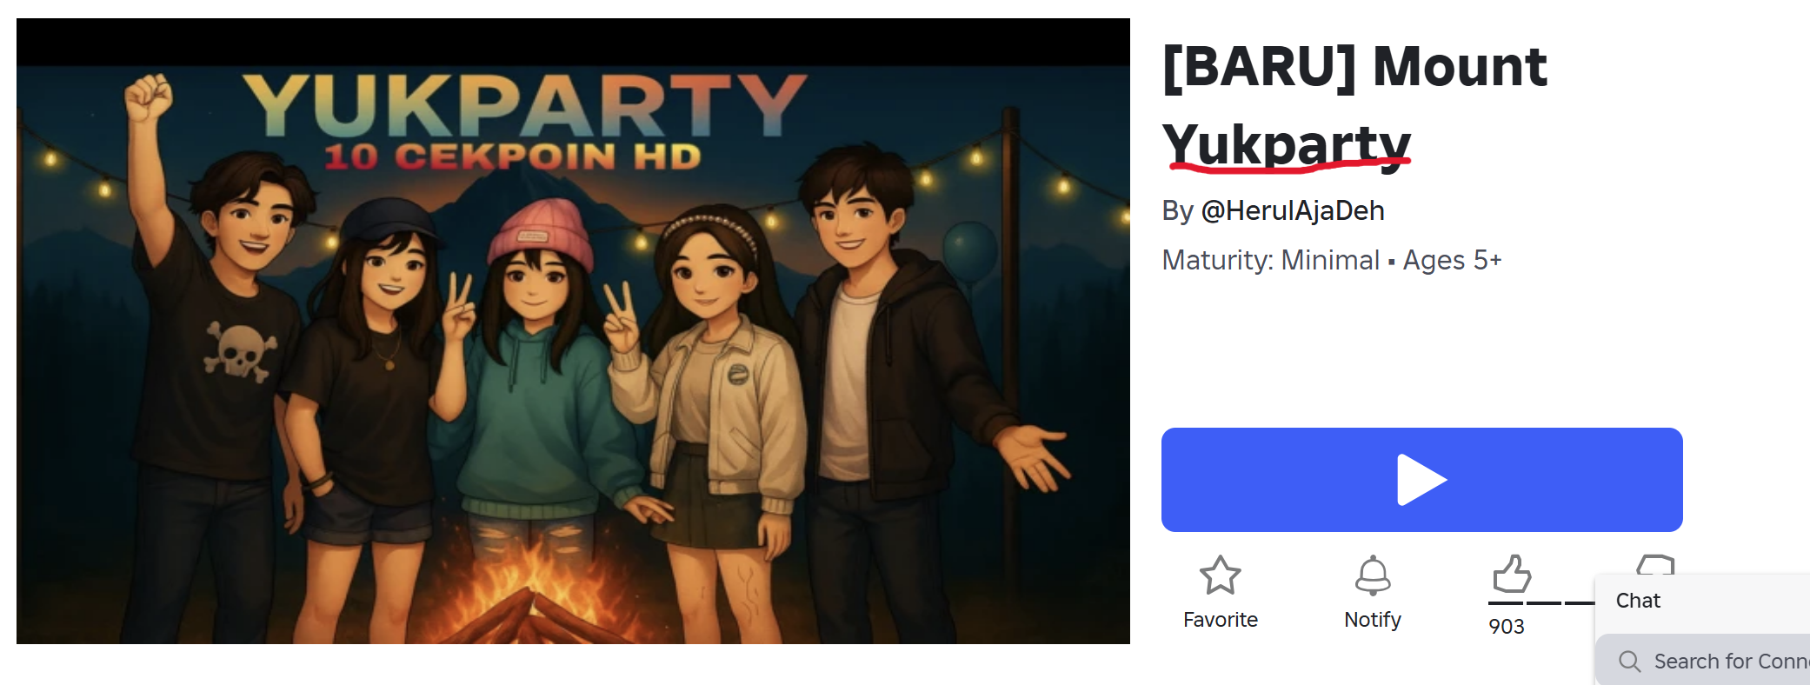Click the Notify bell icon
The image size is (1810, 685).
pos(1373,575)
